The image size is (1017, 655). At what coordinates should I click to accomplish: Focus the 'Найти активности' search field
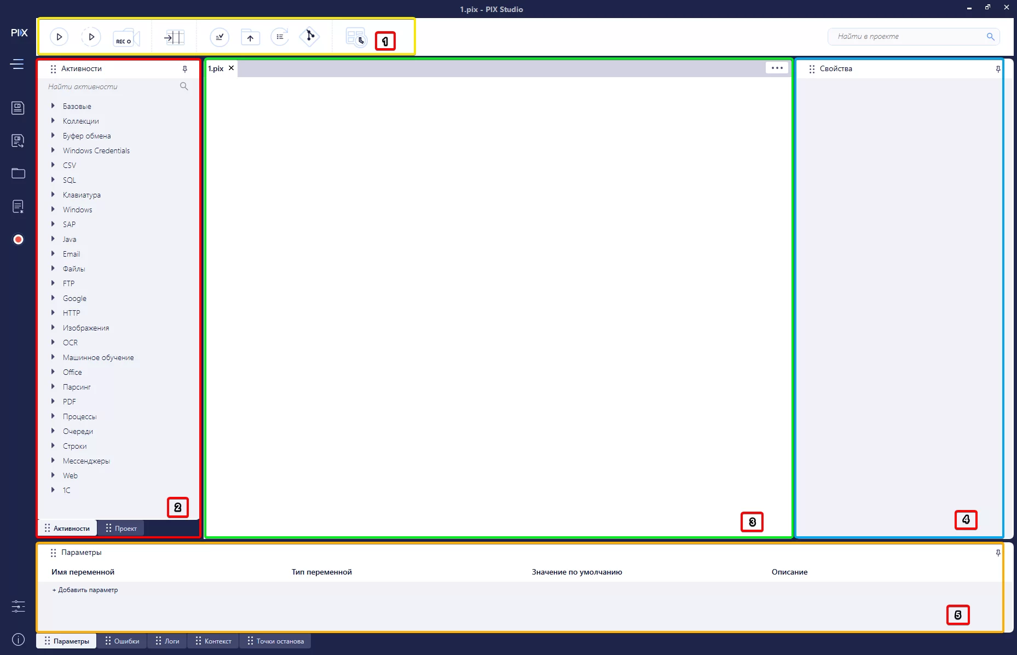[118, 86]
